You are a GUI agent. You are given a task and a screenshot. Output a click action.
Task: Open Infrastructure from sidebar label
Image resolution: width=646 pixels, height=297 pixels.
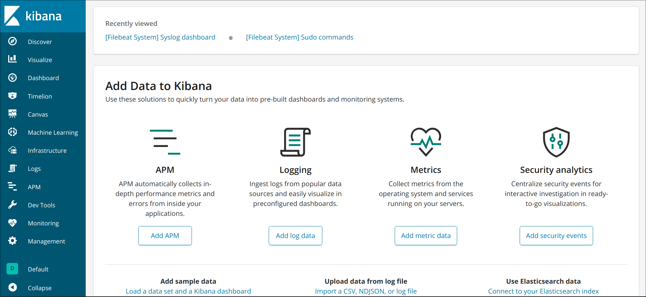(x=47, y=150)
